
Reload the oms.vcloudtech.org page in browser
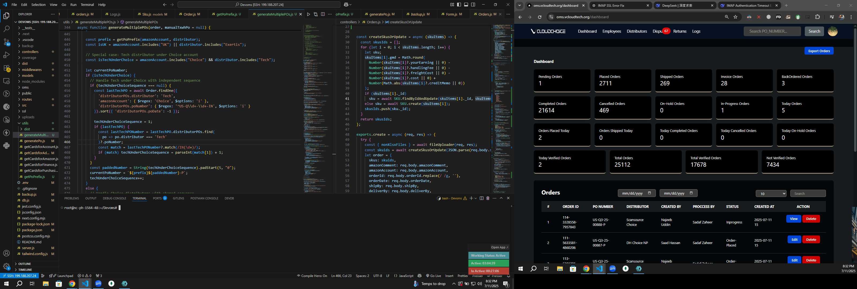click(x=540, y=17)
